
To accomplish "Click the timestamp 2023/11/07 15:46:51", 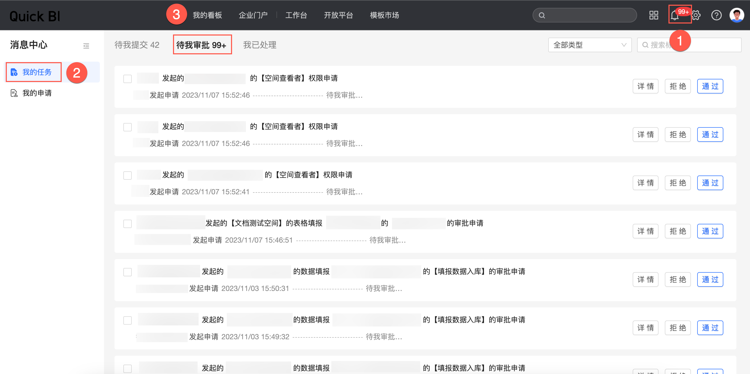I will [x=259, y=240].
